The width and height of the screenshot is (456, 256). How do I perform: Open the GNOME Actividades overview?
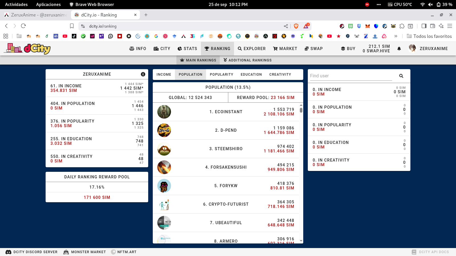point(16,5)
